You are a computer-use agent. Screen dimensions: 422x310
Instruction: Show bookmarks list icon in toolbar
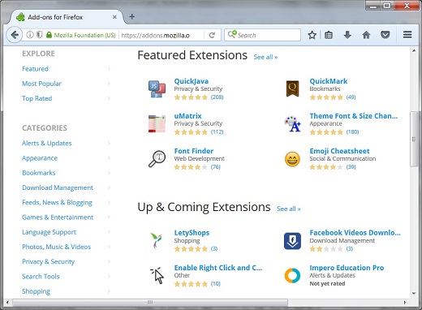[x=329, y=35]
